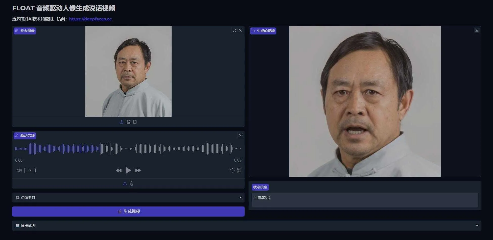Remove the reference image with X
493x240 pixels.
[x=240, y=30]
